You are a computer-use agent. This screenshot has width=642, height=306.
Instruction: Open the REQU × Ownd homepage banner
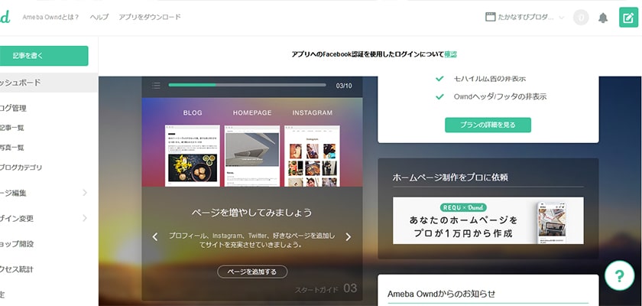(x=488, y=220)
